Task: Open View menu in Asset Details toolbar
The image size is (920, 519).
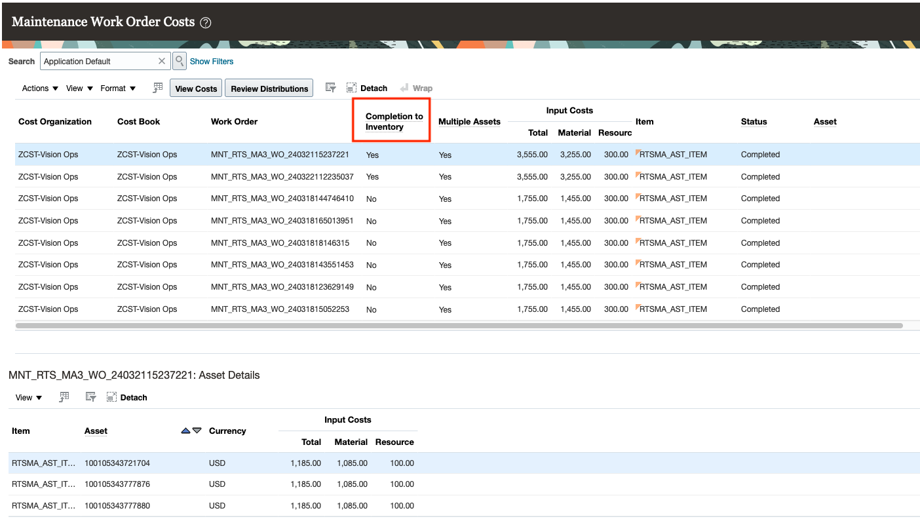Action: click(29, 397)
